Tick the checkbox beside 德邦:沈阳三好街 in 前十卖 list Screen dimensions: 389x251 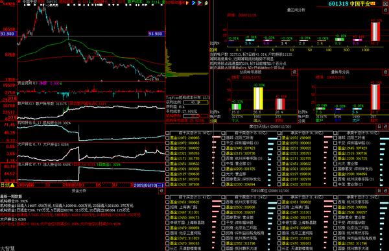point(223,137)
